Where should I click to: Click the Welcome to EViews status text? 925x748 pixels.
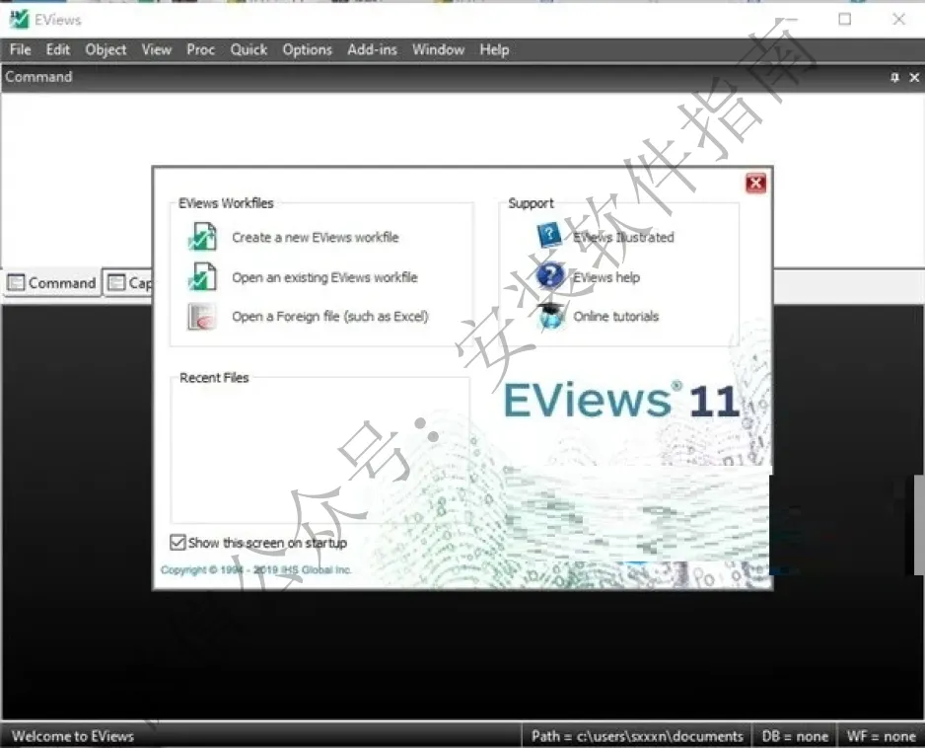coord(73,736)
